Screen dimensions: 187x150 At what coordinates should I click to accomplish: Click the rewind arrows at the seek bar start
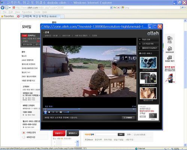(45, 109)
